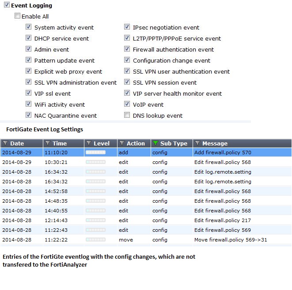Screen dimensions: 292x290
Task: Sort by the Time column header
Action: tap(60, 143)
